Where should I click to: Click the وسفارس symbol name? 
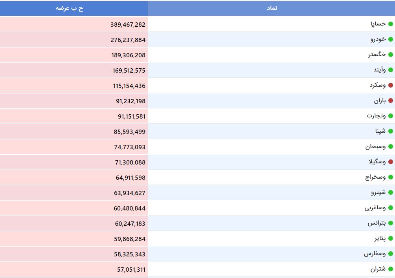point(375,254)
